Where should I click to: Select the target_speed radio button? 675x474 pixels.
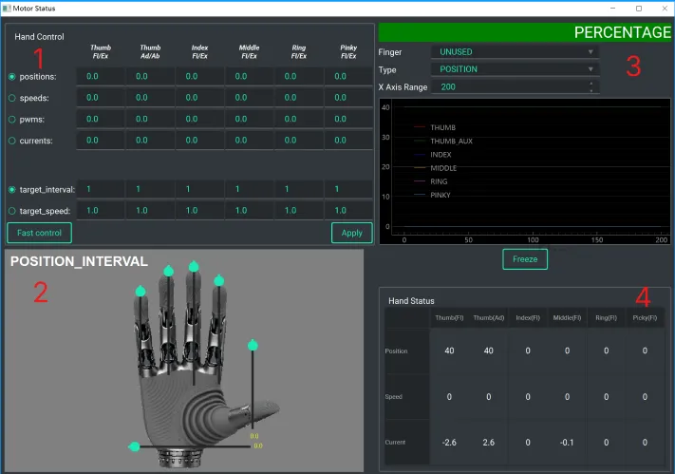click(x=11, y=210)
